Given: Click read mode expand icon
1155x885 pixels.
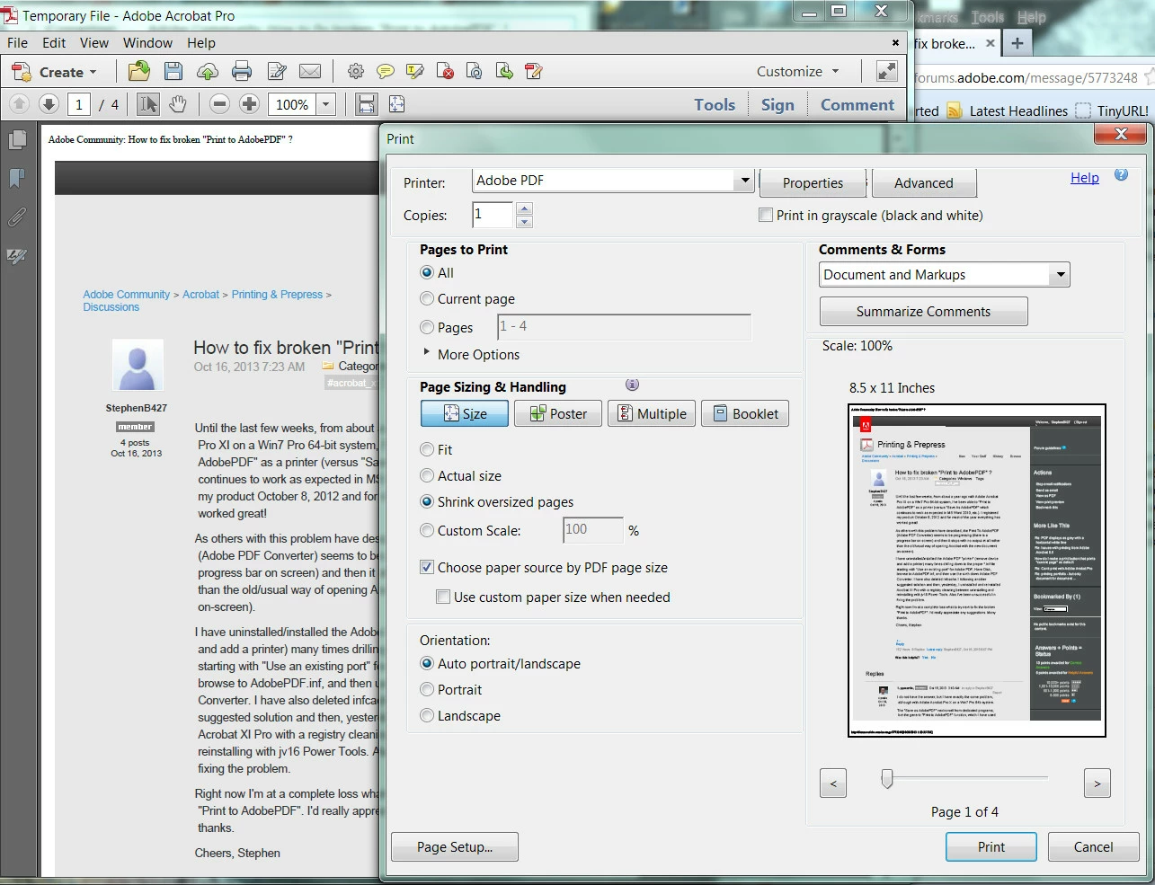Looking at the screenshot, I should (887, 72).
